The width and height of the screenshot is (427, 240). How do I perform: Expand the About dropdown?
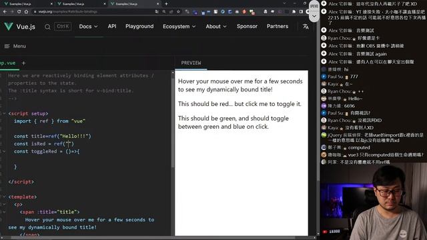point(216,27)
